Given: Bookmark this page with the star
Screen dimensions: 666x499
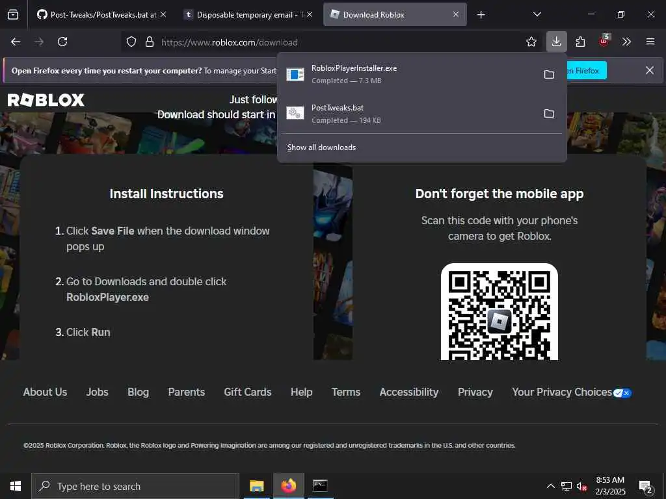Looking at the screenshot, I should point(531,42).
